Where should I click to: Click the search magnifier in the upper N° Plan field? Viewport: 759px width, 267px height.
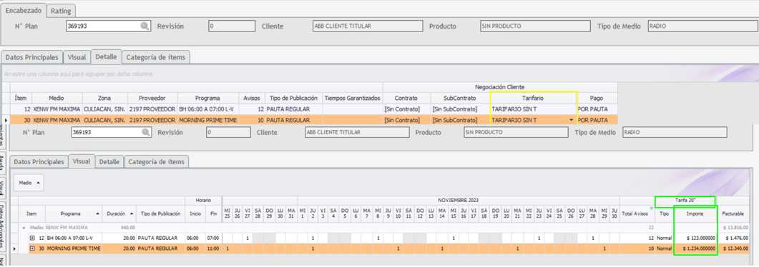click(145, 26)
